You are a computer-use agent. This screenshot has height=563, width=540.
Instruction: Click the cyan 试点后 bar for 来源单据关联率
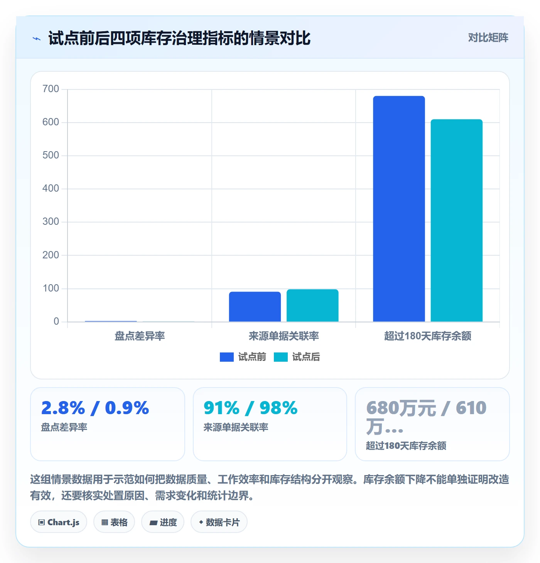click(312, 305)
